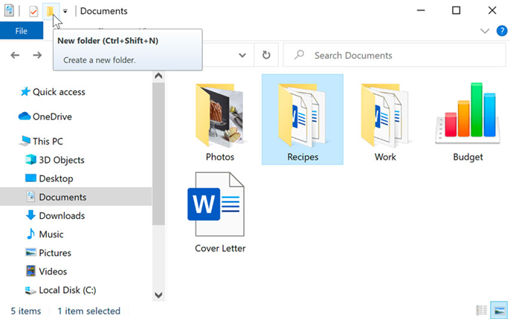Go forward with the right arrow button
The image size is (510, 319).
click(37, 55)
